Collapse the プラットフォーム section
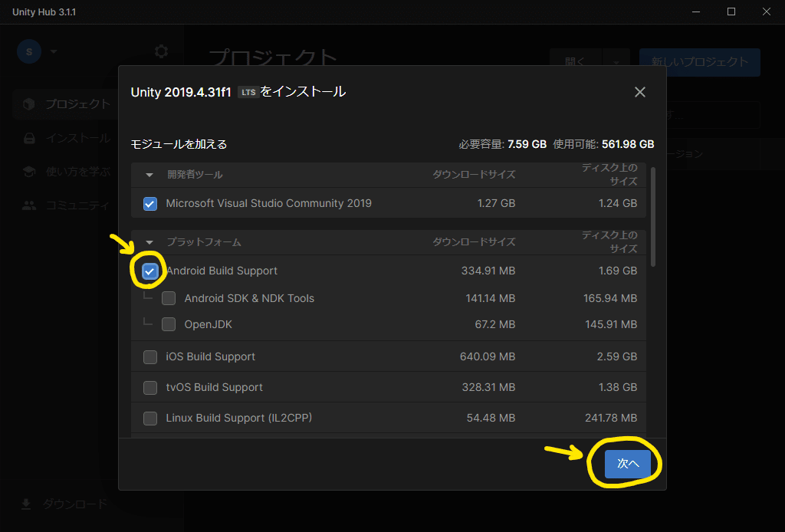Screen dimensions: 785x532 tap(149, 242)
